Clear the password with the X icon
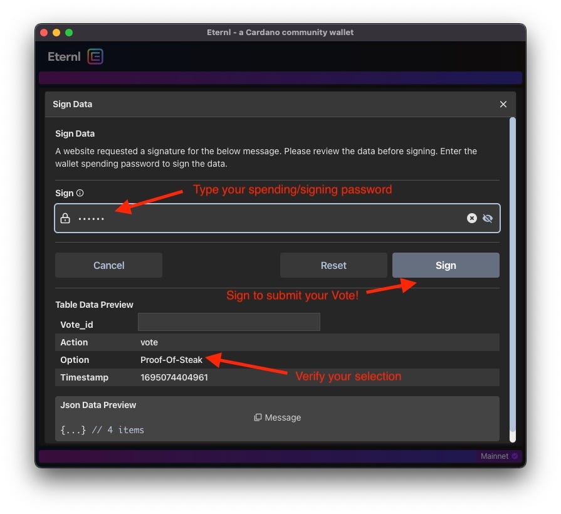Image resolution: width=561 pixels, height=514 pixels. click(x=472, y=218)
